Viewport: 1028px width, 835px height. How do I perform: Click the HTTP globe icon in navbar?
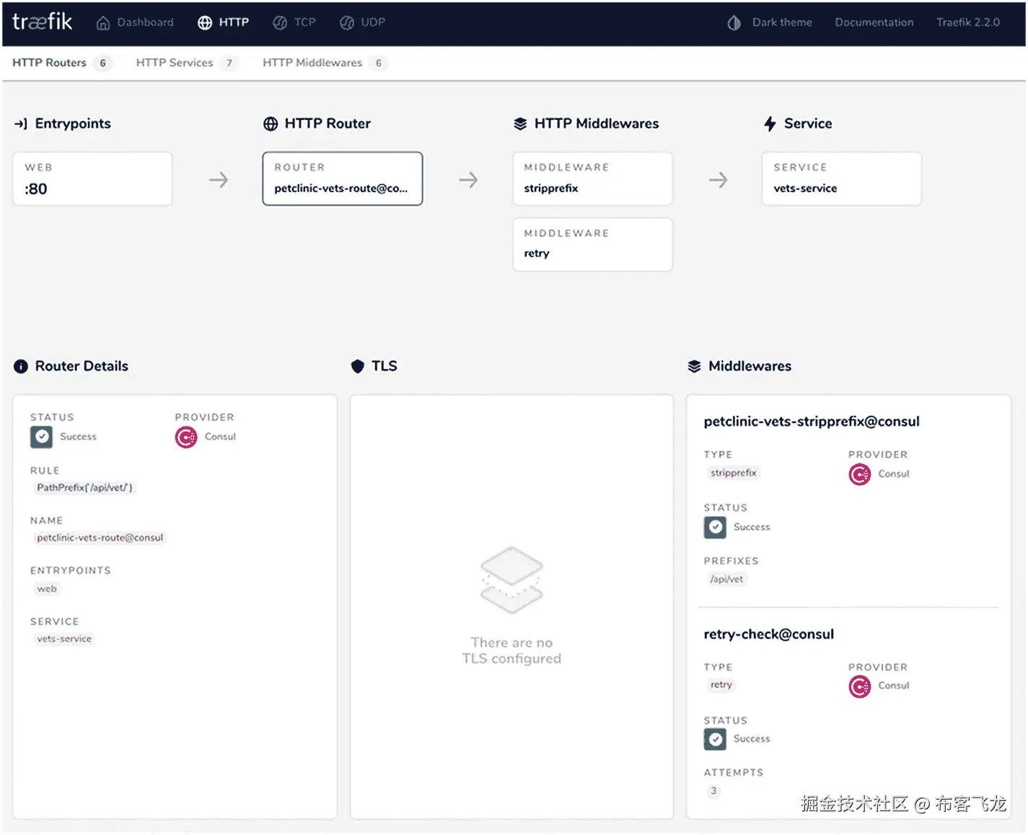tap(205, 23)
